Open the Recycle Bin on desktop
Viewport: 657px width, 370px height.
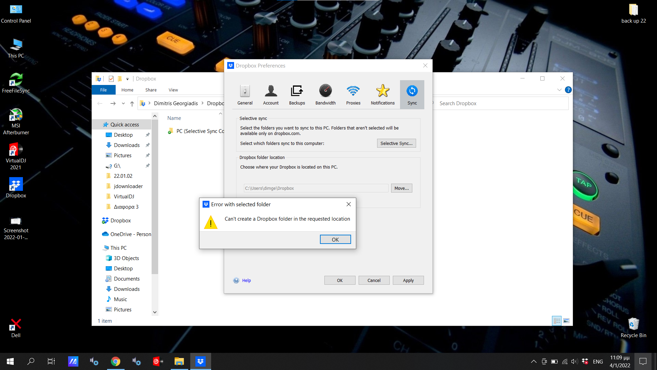(633, 328)
